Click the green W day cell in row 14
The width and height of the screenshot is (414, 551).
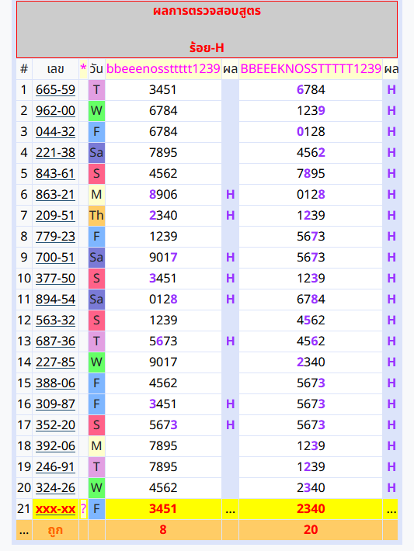tap(96, 362)
